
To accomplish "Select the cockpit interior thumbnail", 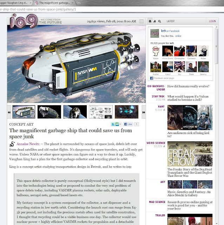I will tap(126, 112).
